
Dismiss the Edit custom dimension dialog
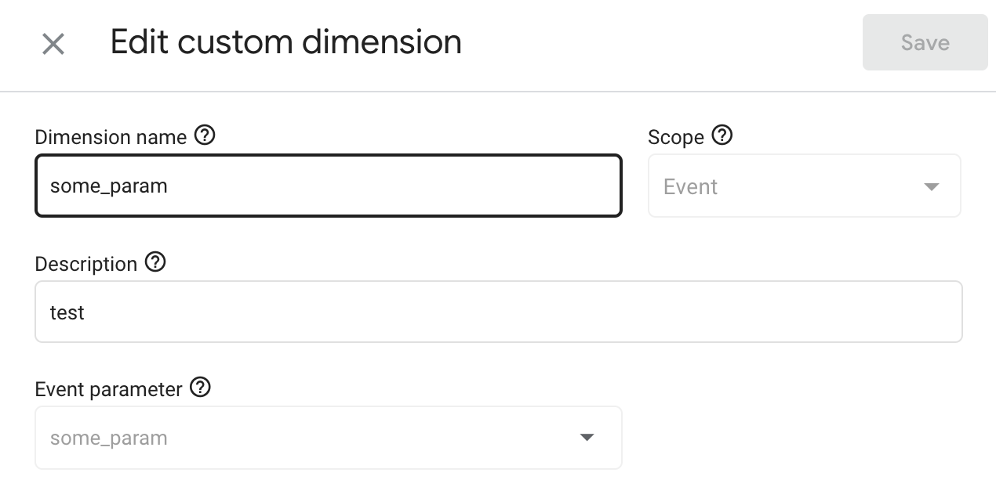coord(53,43)
